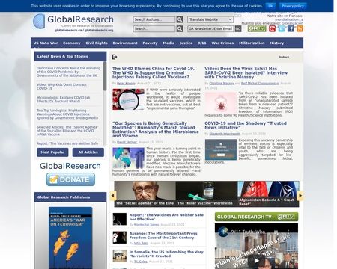Click author link Christine Massey
The height and width of the screenshot is (269, 337).
[222, 84]
